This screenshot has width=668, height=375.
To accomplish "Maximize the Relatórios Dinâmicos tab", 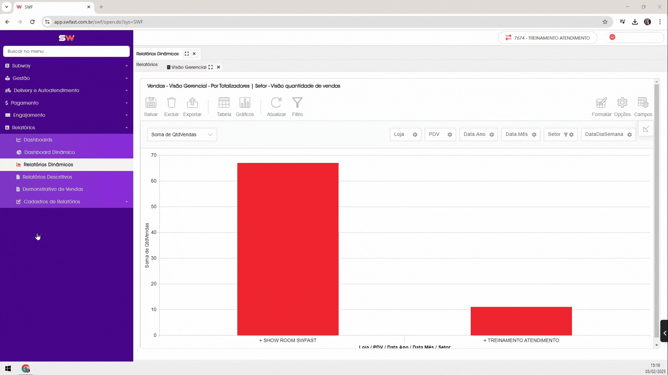I will 187,54.
